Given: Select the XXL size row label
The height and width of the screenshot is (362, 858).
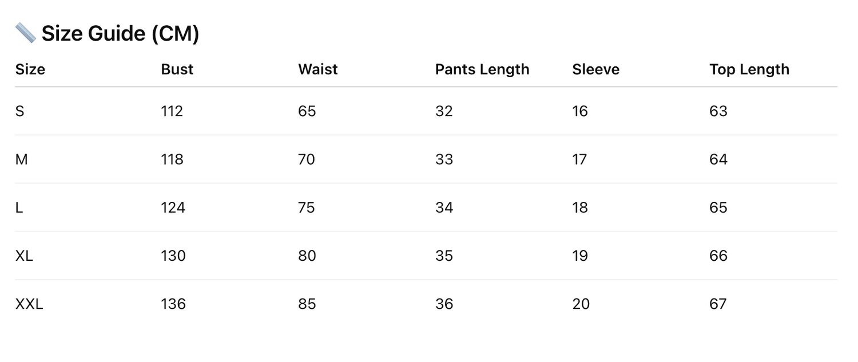Looking at the screenshot, I should click(x=29, y=304).
